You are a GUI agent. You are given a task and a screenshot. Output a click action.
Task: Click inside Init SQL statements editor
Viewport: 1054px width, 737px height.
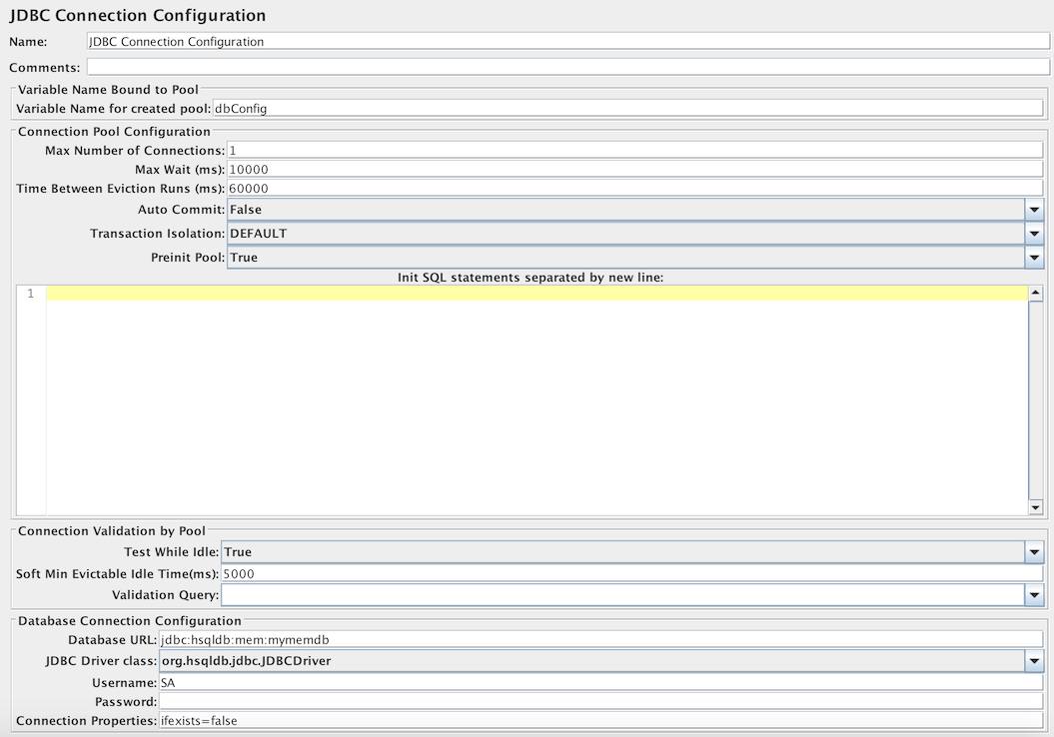click(537, 400)
